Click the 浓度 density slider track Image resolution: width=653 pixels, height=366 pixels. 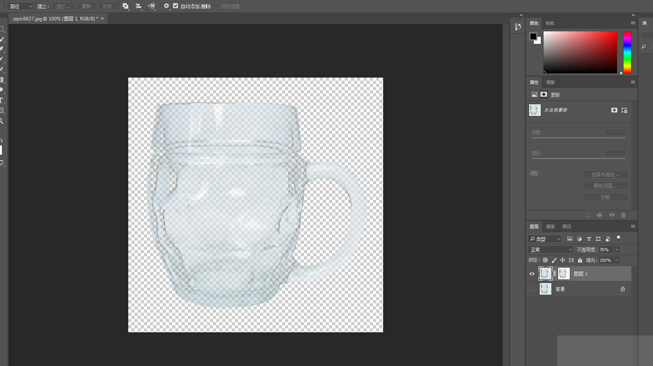pyautogui.click(x=578, y=138)
